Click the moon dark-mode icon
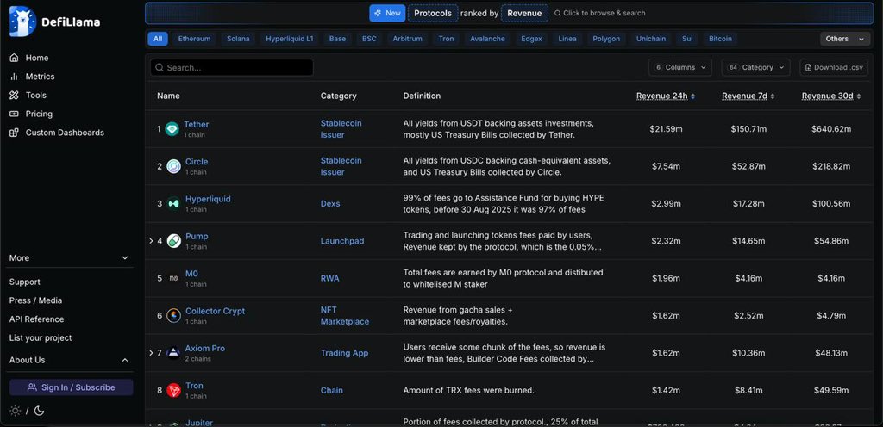 pos(39,411)
